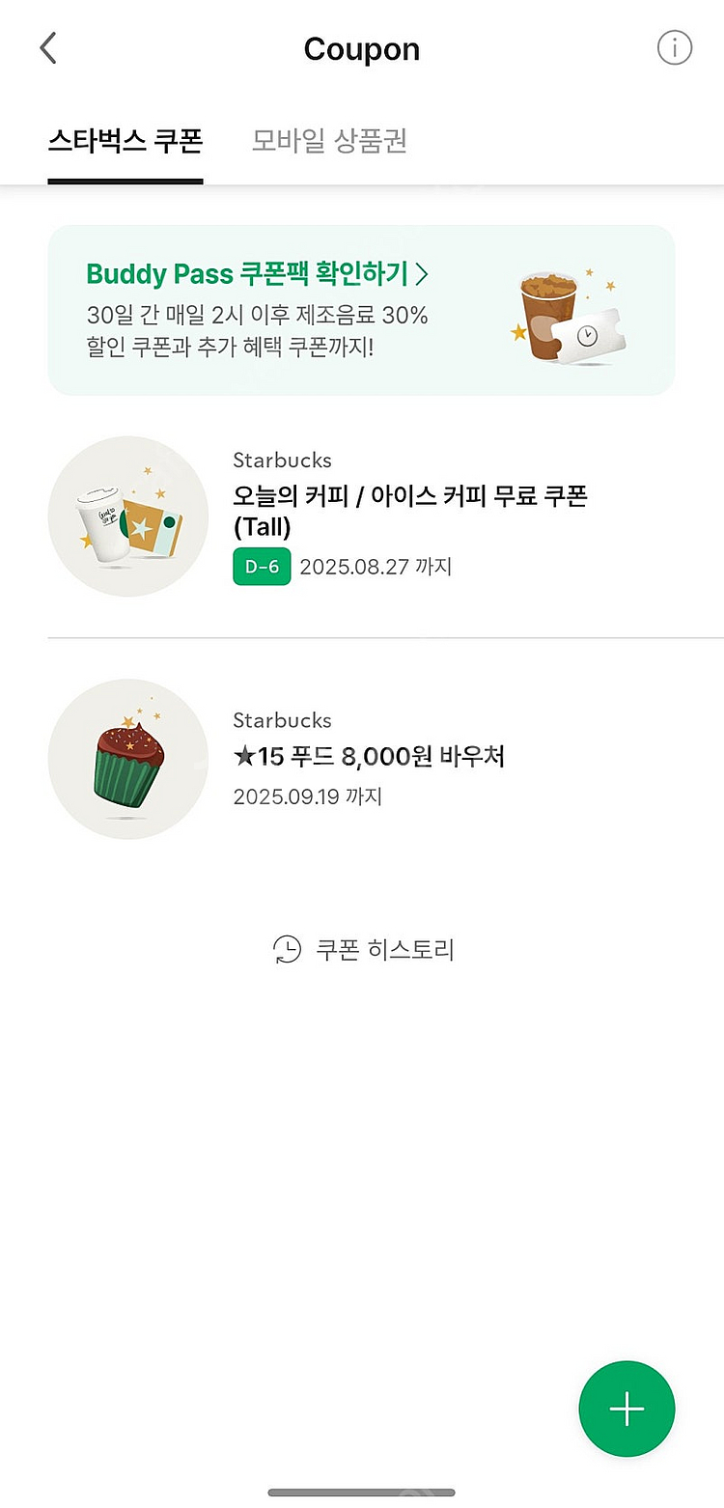The height and width of the screenshot is (1508, 724).
Task: Click the coupon history clock icon
Action: (x=287, y=950)
